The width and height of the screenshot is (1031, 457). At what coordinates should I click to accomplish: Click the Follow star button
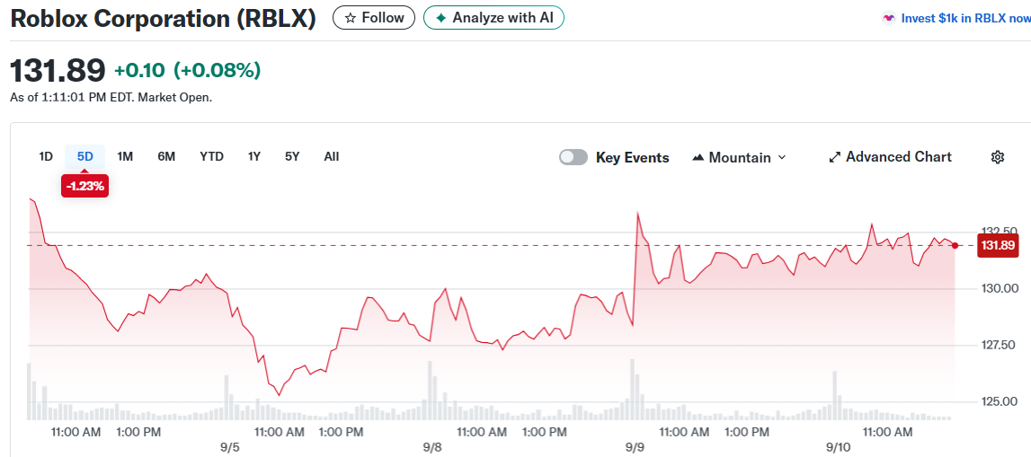click(373, 18)
